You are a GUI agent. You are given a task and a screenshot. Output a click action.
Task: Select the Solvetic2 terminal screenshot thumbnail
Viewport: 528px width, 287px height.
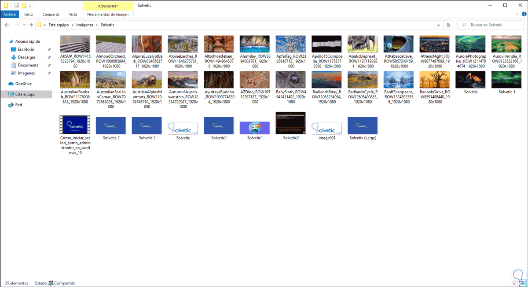click(x=291, y=123)
